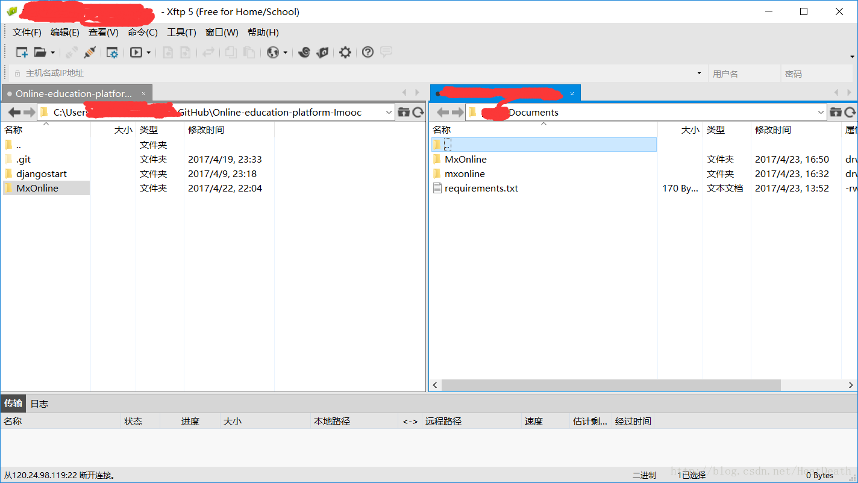This screenshot has height=483, width=858.
Task: Refresh the local pane file list
Action: pyautogui.click(x=418, y=113)
